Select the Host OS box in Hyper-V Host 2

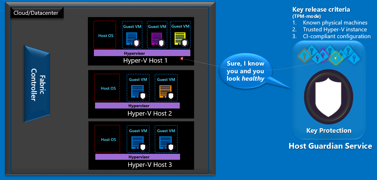(107, 87)
